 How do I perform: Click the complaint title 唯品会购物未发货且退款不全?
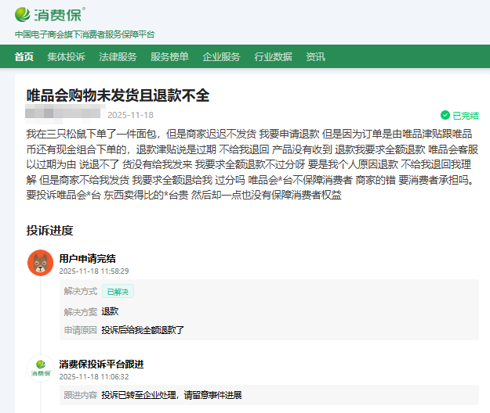click(x=118, y=95)
